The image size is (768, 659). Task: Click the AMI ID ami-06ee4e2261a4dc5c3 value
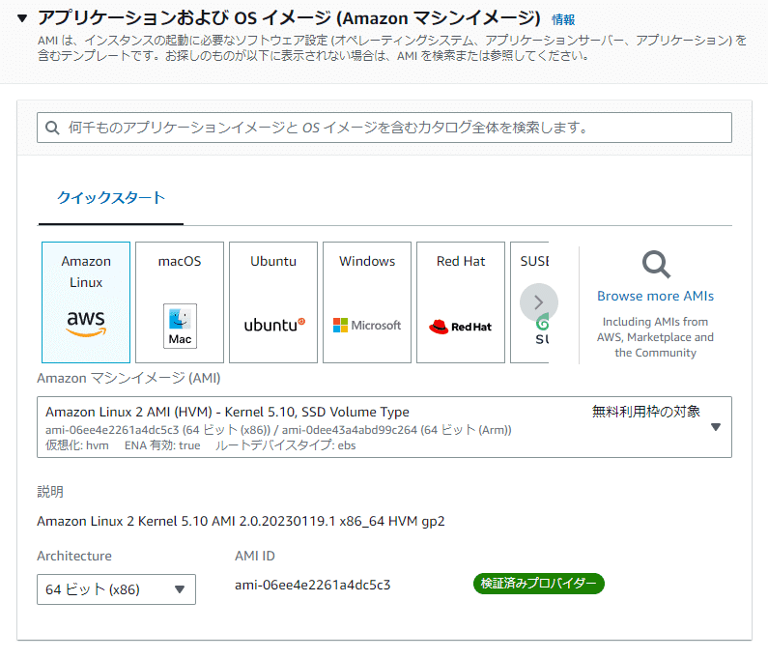pyautogui.click(x=312, y=585)
